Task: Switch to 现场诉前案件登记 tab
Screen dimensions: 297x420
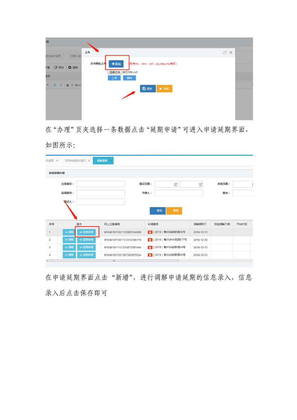Action: point(75,161)
